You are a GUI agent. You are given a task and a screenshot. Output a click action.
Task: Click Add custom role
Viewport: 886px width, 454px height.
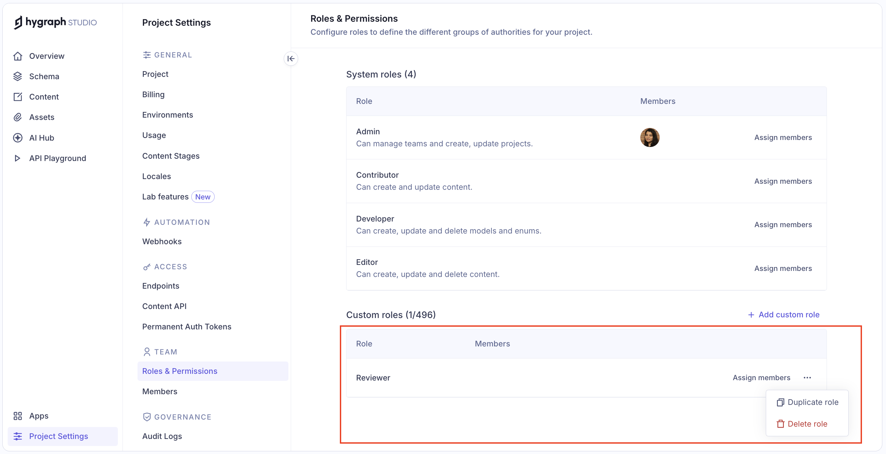784,315
